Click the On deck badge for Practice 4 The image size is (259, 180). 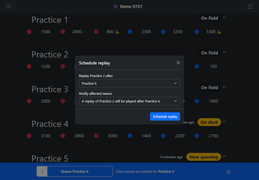(x=209, y=122)
